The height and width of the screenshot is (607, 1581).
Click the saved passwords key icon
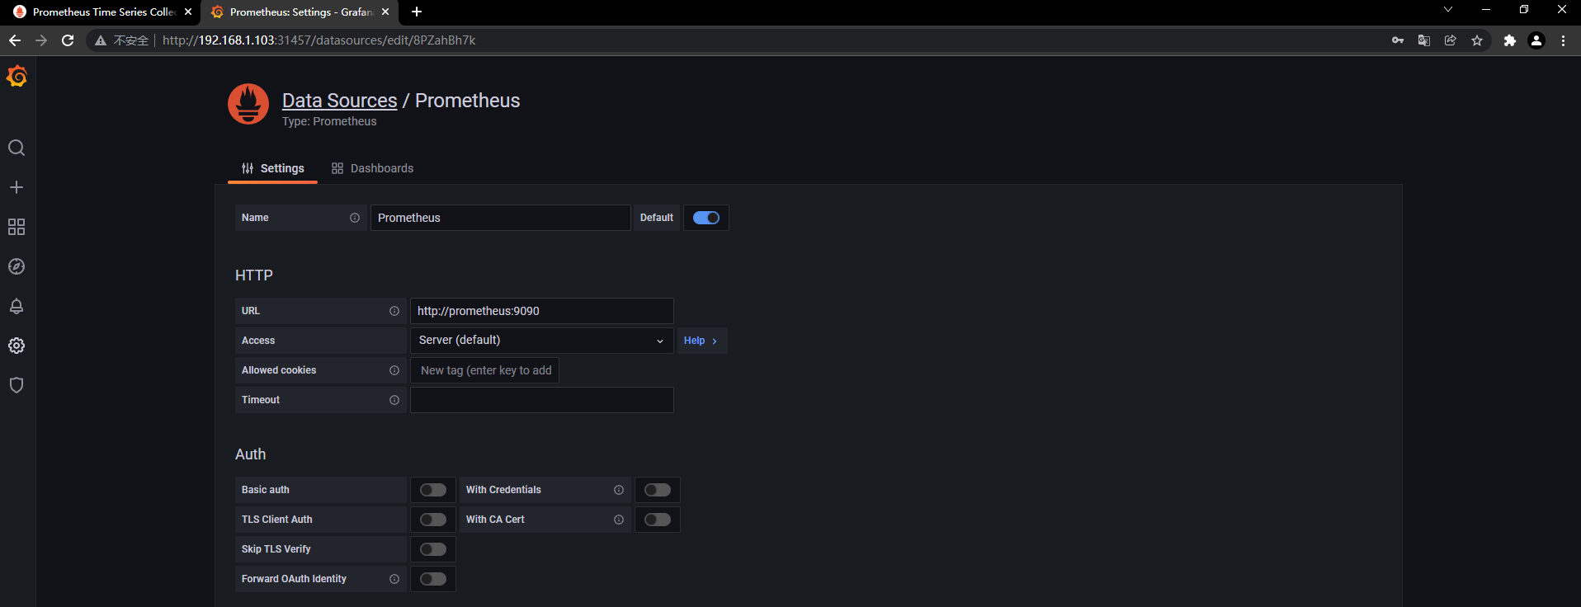(x=1398, y=40)
